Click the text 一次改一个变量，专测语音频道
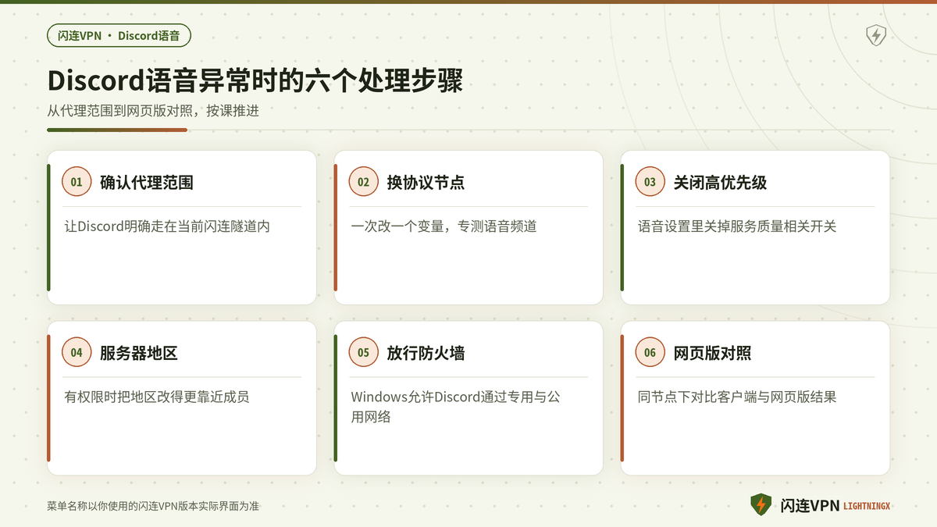 click(444, 226)
